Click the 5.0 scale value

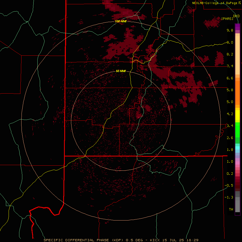click(x=230, y=102)
